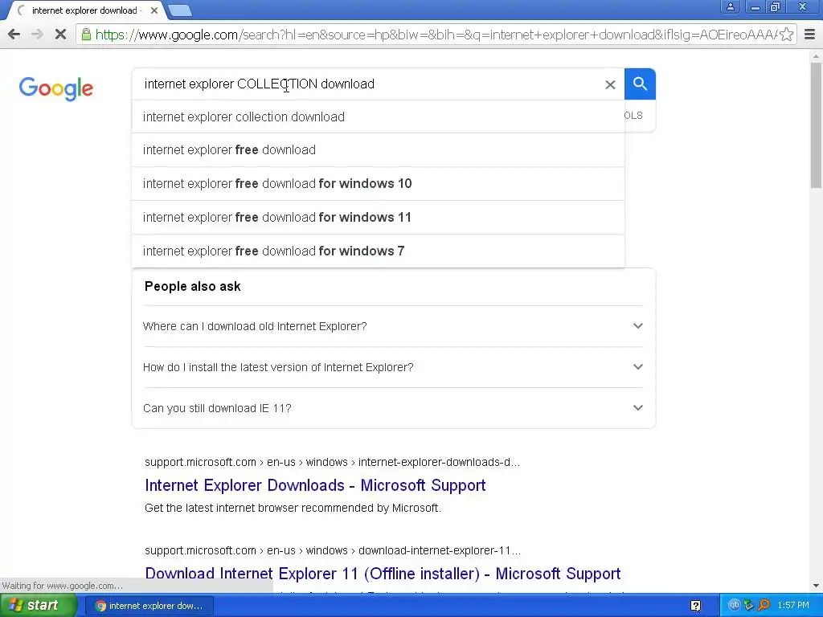Viewport: 823px width, 617px height.
Task: Click the Google logo
Action: click(55, 88)
